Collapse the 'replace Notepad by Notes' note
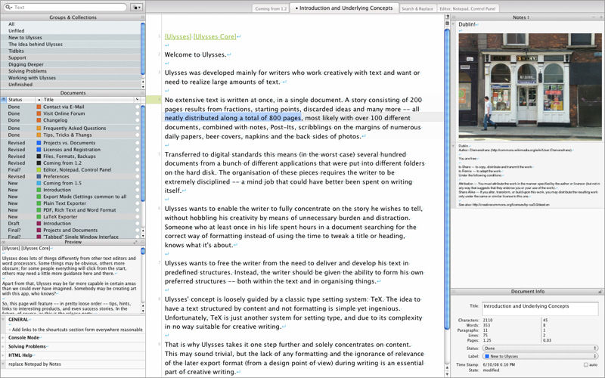The image size is (605, 378). [x=4, y=364]
